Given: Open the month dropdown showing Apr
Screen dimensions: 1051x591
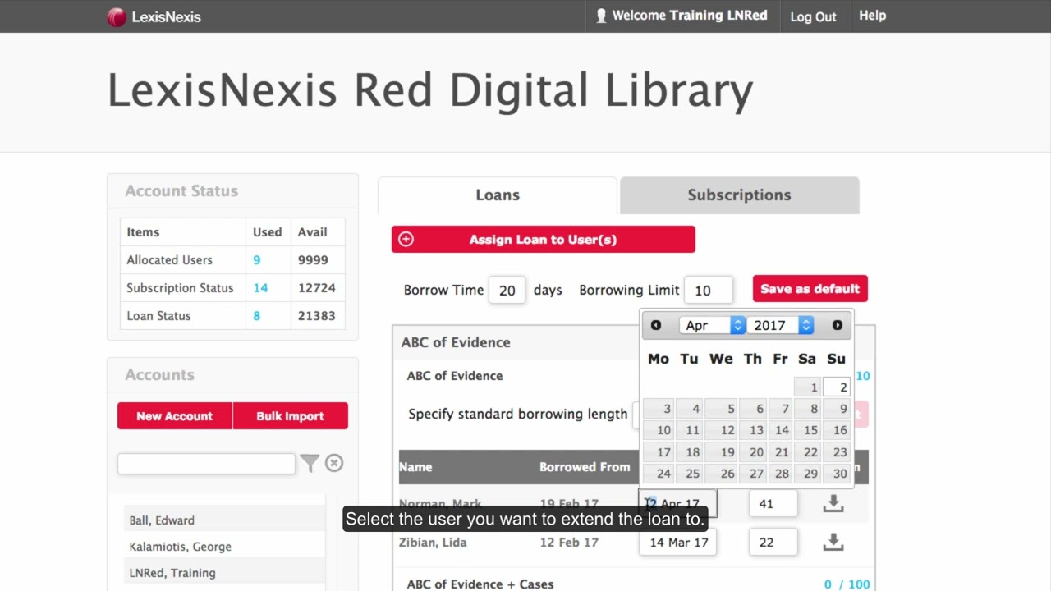Looking at the screenshot, I should 712,325.
